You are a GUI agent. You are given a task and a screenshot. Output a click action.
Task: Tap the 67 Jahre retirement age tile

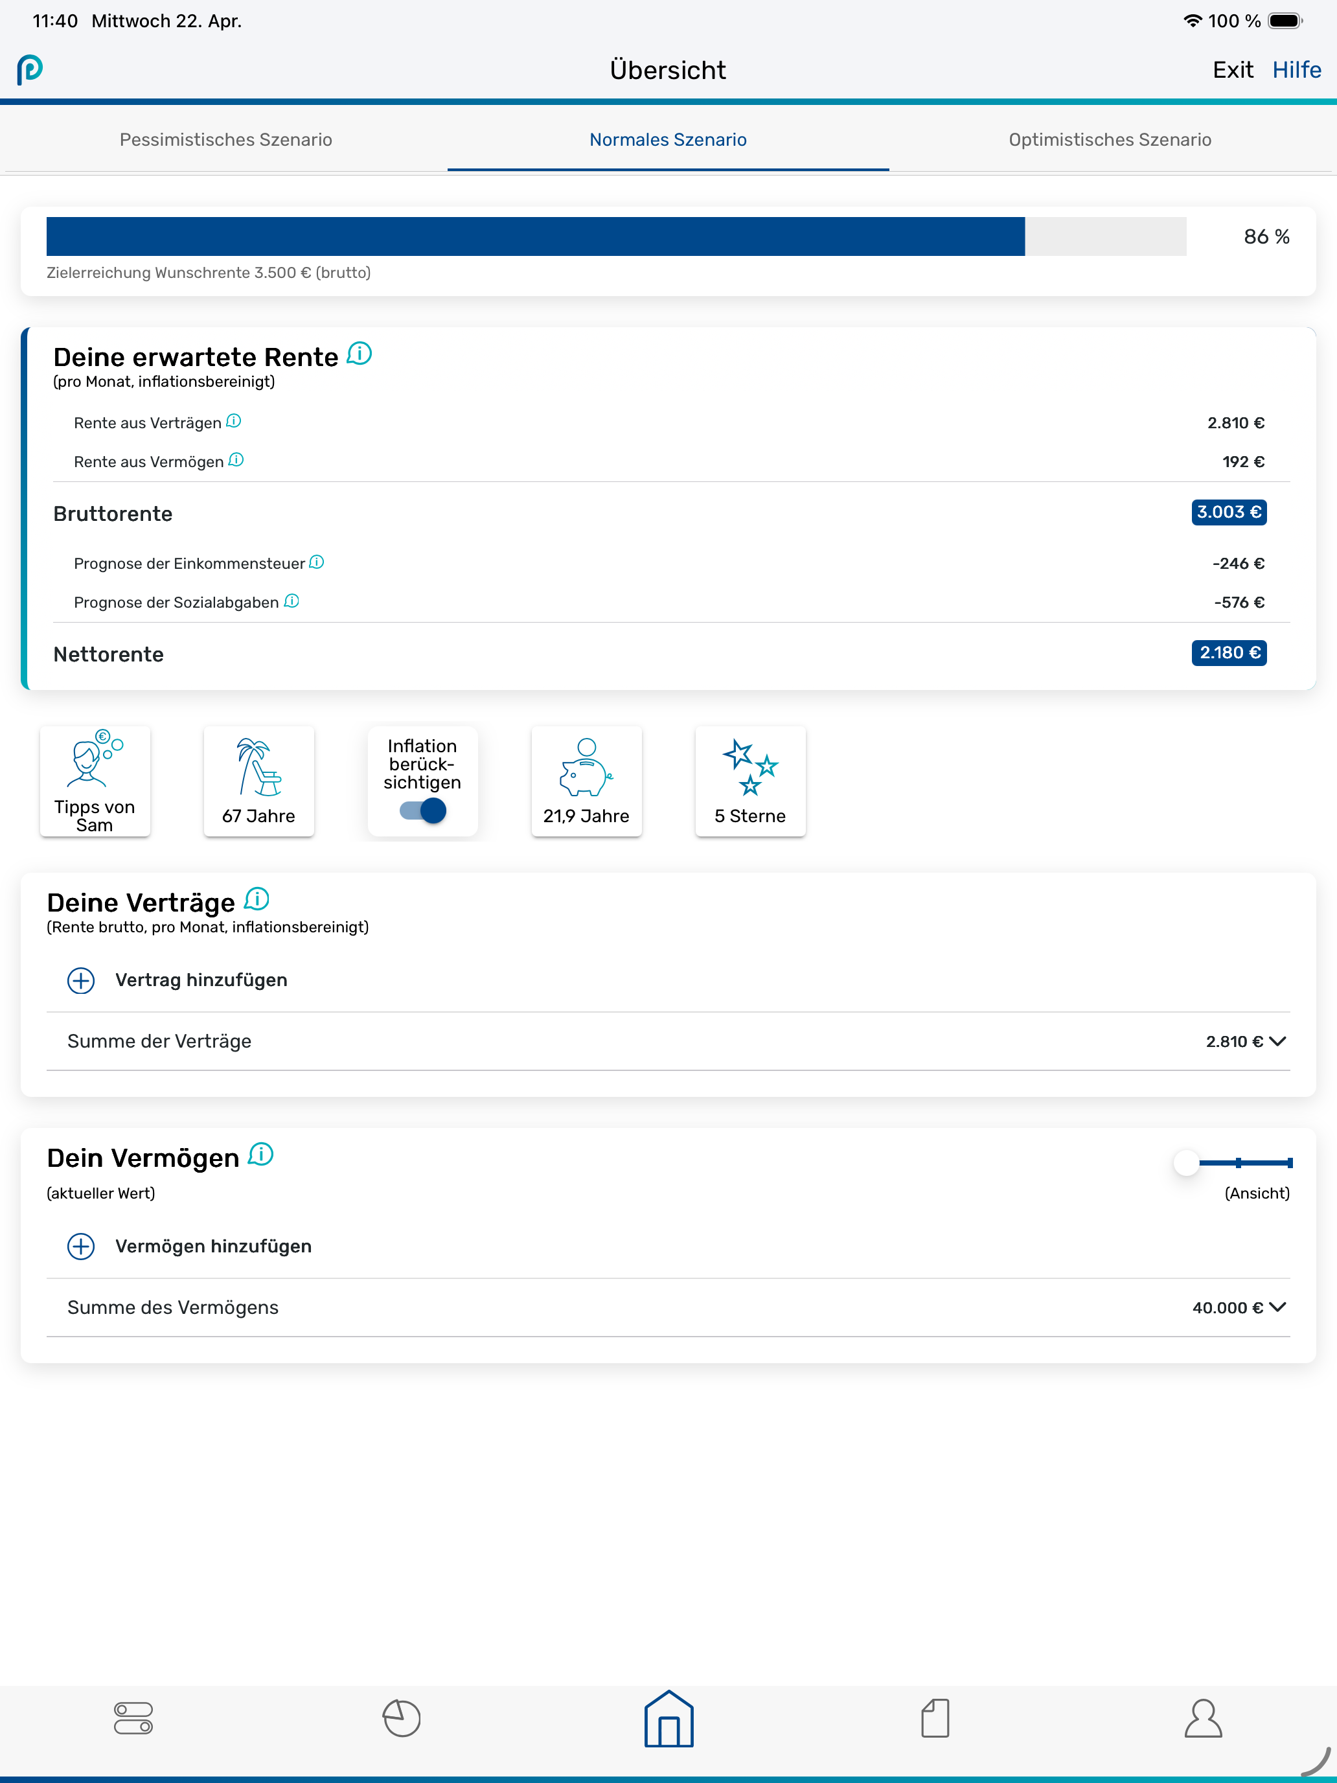258,780
